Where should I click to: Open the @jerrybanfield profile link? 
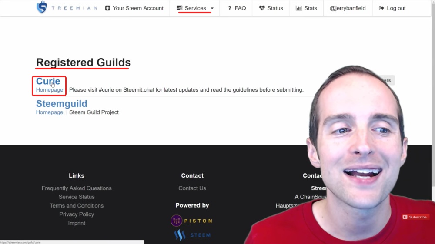click(348, 8)
